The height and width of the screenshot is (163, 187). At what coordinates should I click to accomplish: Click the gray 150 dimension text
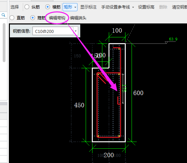tap(78, 56)
